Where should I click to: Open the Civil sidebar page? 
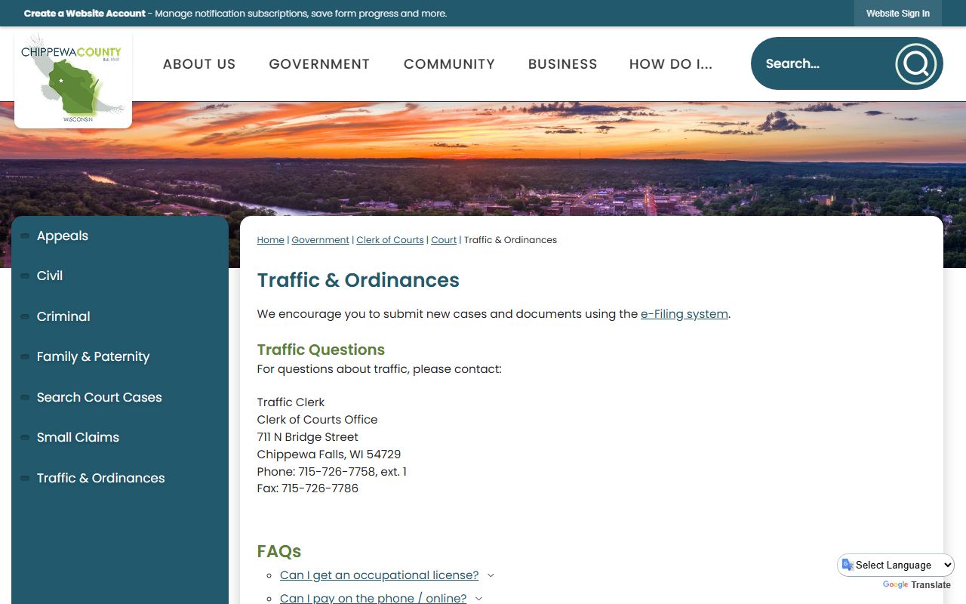point(50,276)
